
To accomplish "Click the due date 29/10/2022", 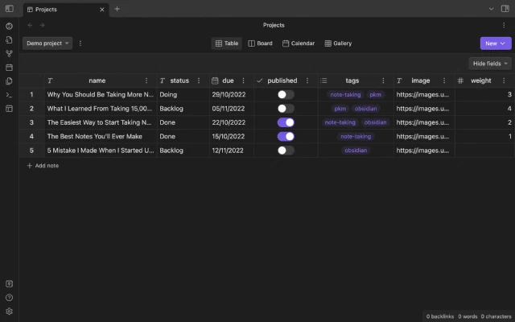I will point(229,95).
